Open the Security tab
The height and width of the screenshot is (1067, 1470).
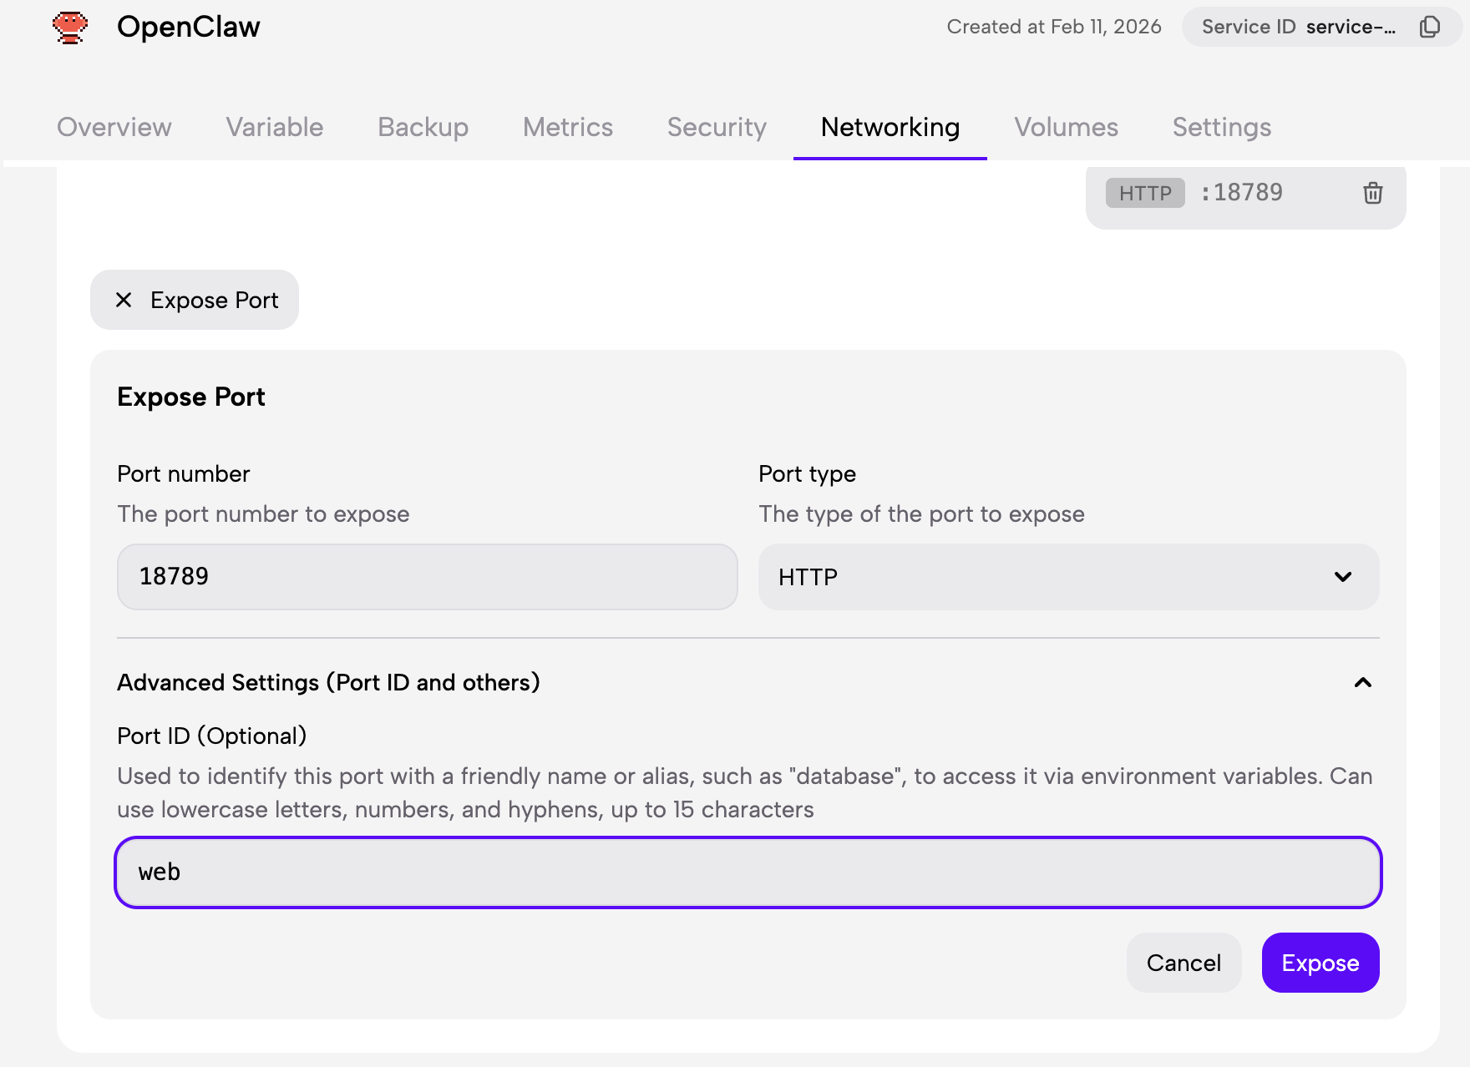point(717,127)
